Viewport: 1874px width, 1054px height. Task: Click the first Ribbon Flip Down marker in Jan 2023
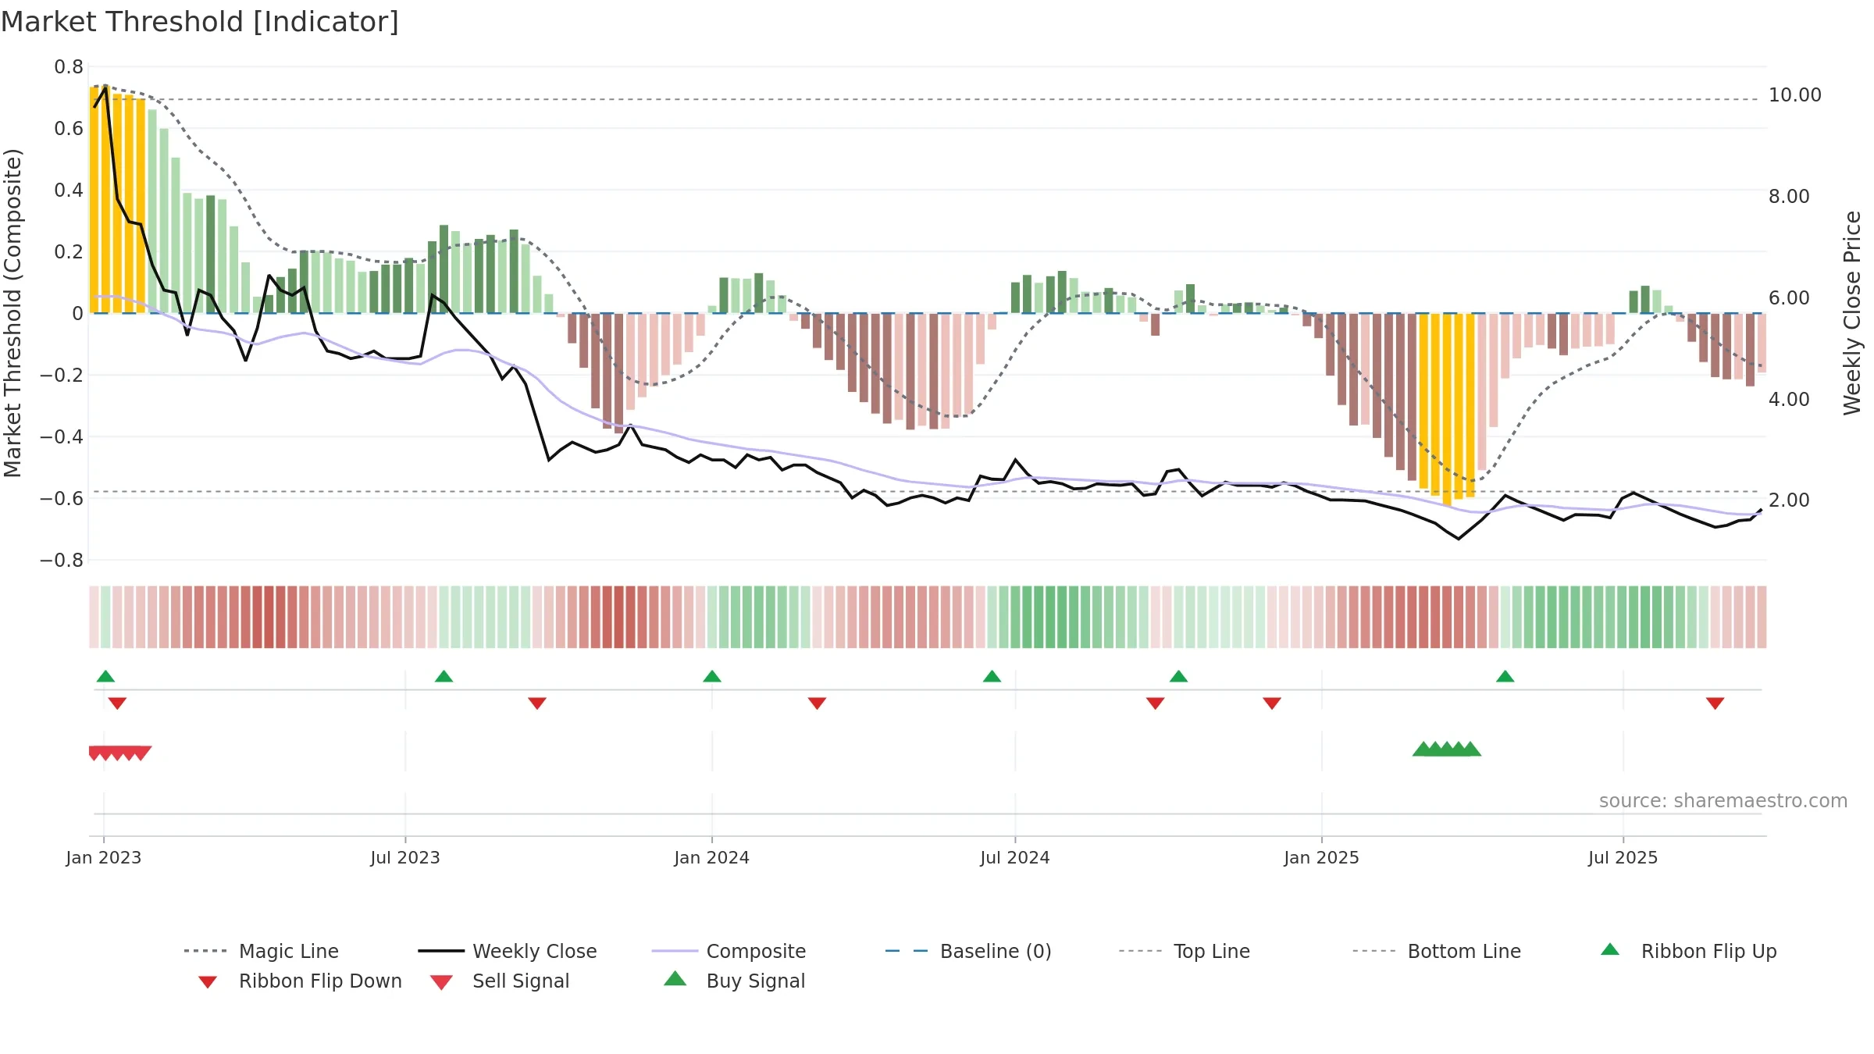[x=117, y=703]
